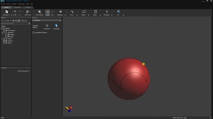Collapse the Intersect 1 tree node

(x=2, y=33)
